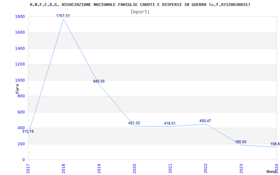
Task: Click the 'Anno' x-axis title
Action: point(272,171)
